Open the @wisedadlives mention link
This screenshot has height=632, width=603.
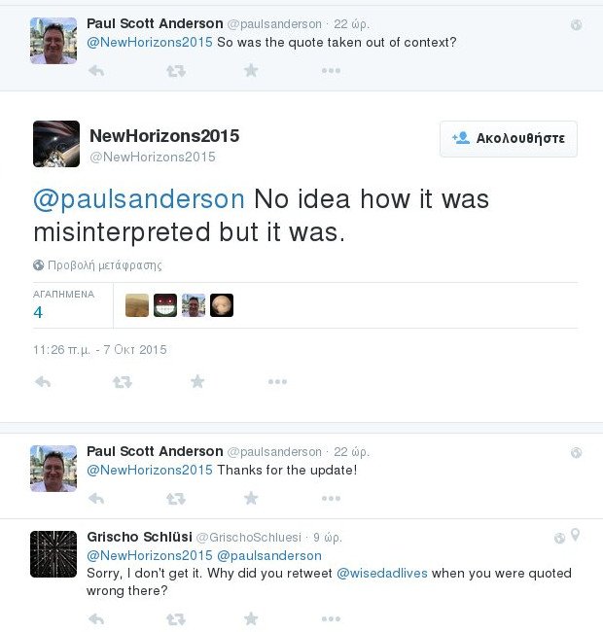click(382, 574)
